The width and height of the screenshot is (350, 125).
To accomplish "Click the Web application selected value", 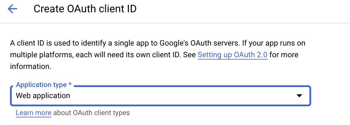I will [x=43, y=96].
